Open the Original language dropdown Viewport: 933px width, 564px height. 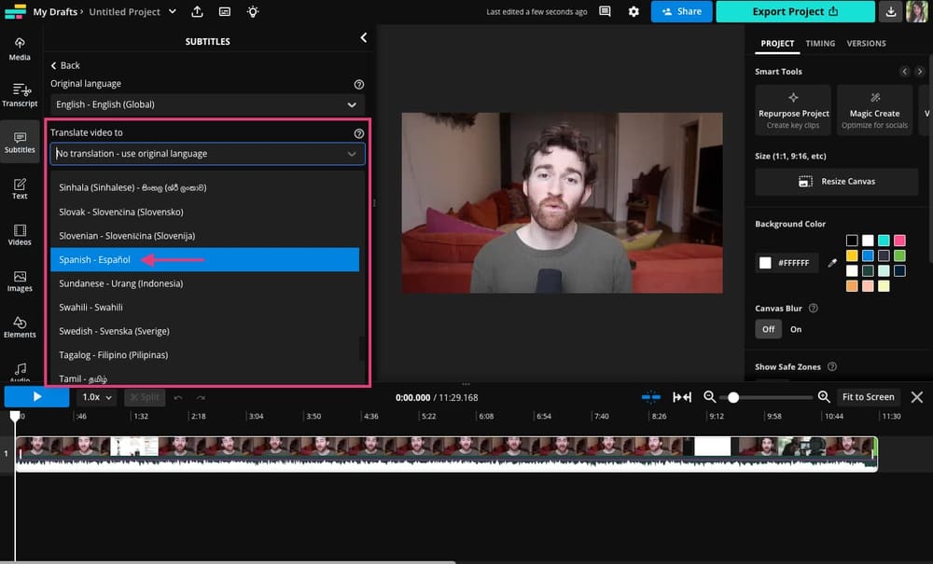[x=206, y=103]
